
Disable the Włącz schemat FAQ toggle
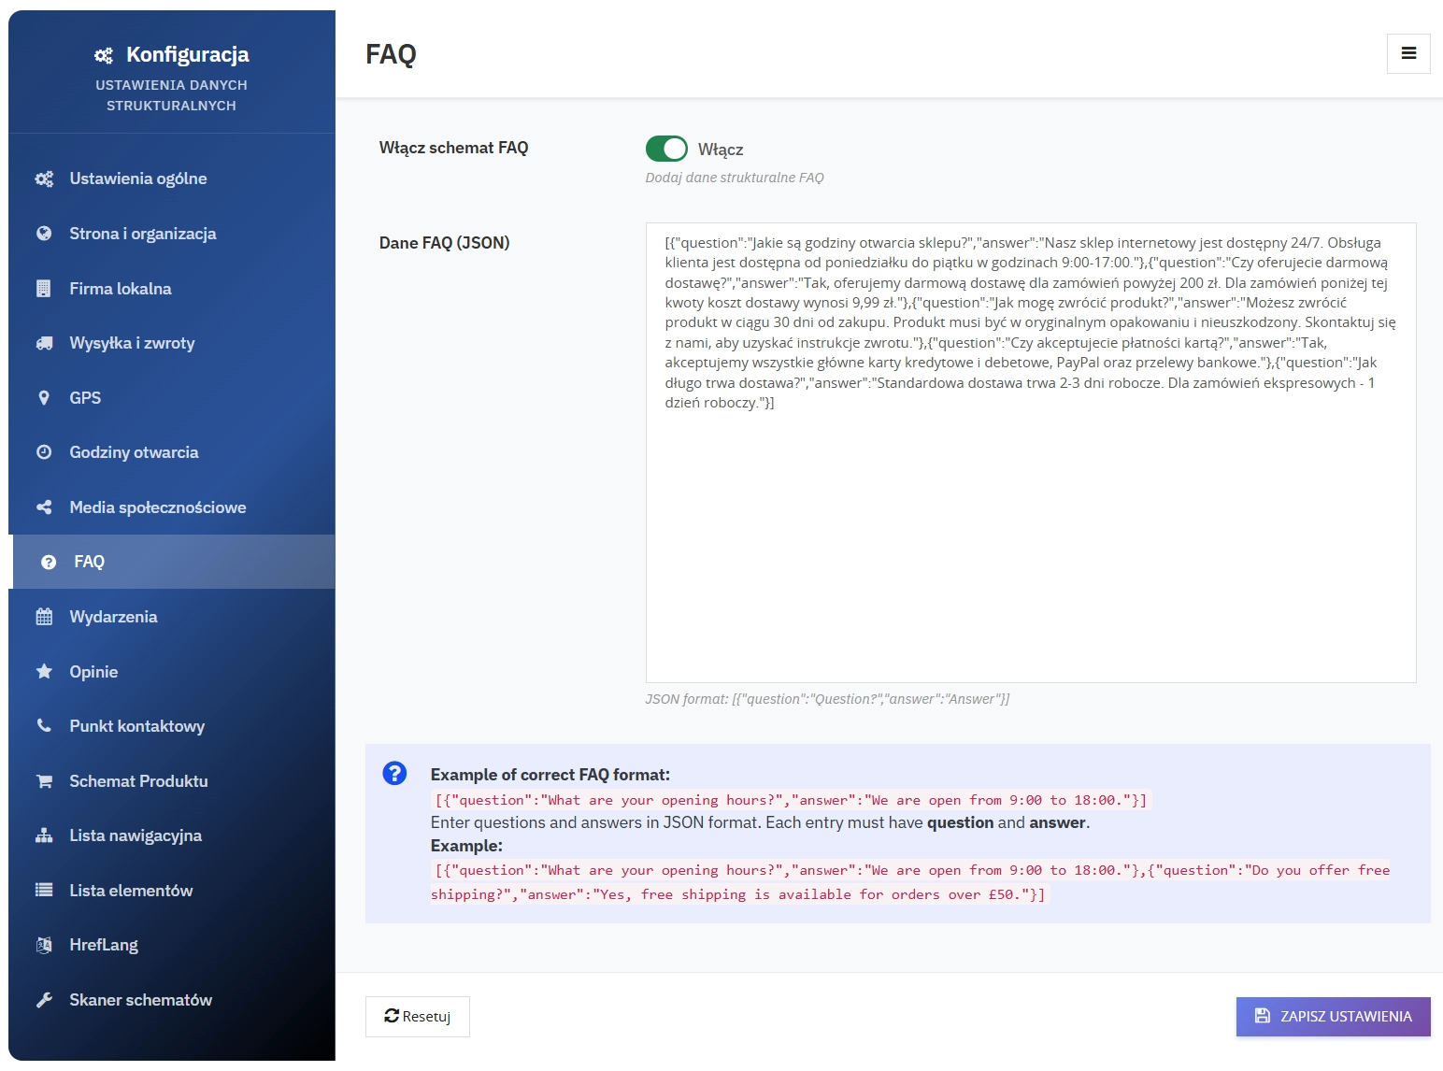(666, 149)
